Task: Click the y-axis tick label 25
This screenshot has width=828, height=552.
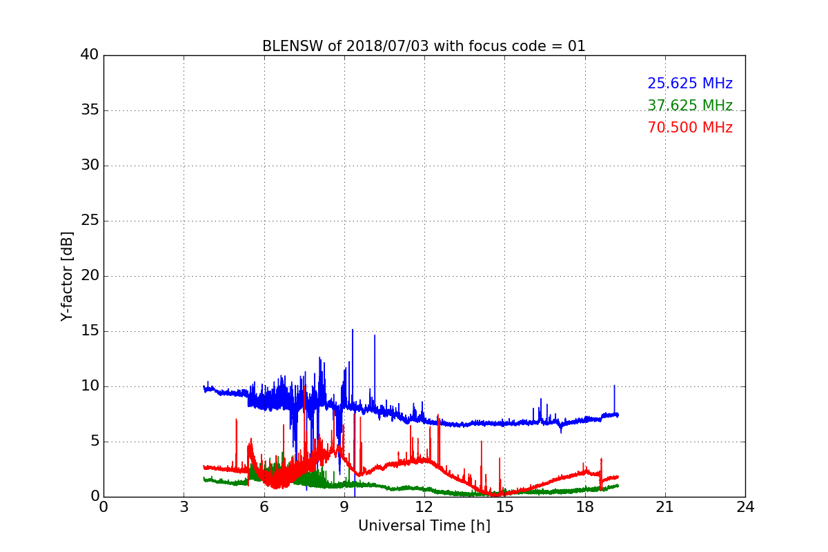Action: pyautogui.click(x=89, y=221)
